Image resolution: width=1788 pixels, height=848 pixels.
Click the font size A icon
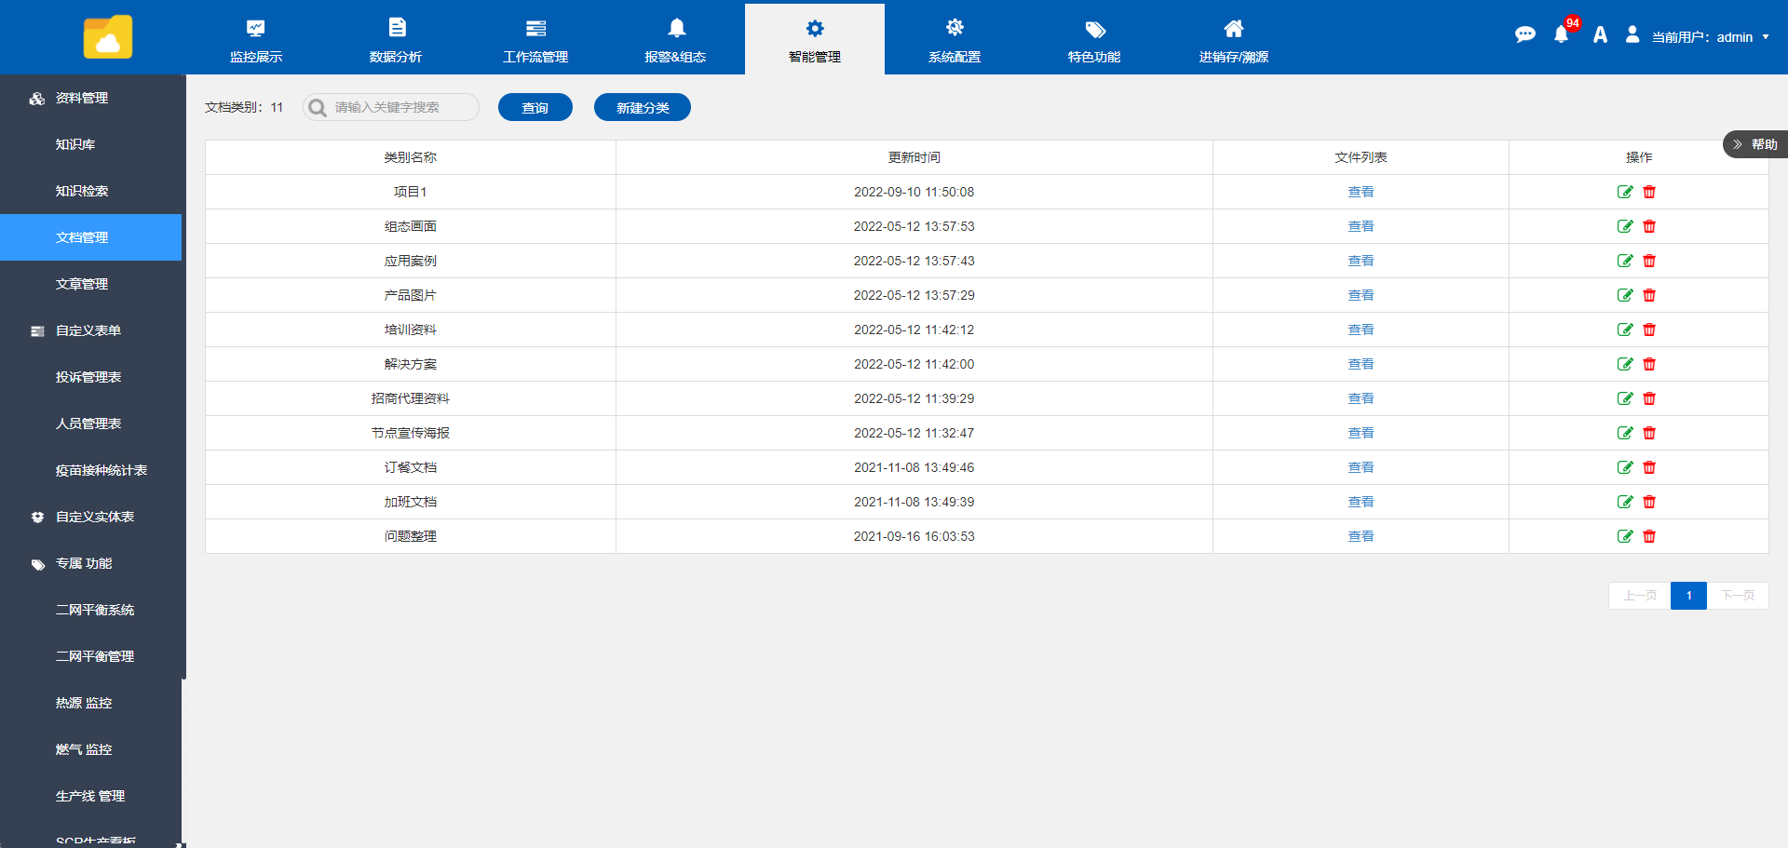(x=1600, y=35)
